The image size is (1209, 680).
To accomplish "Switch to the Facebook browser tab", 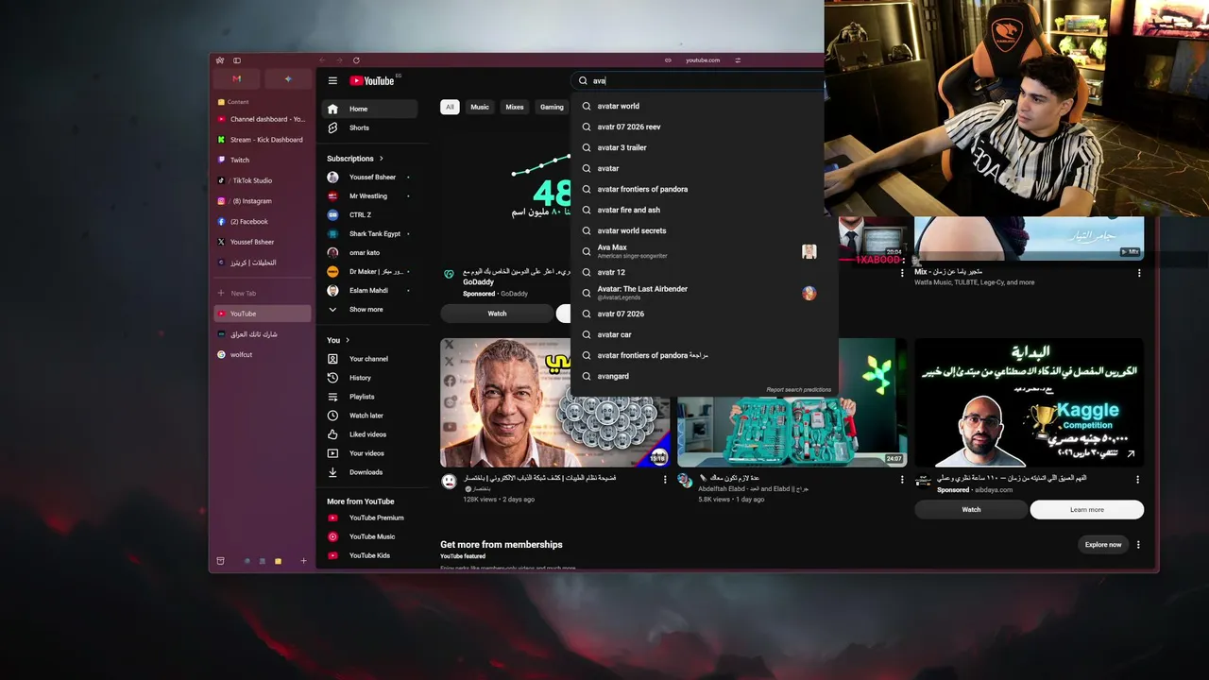I will [x=263, y=222].
